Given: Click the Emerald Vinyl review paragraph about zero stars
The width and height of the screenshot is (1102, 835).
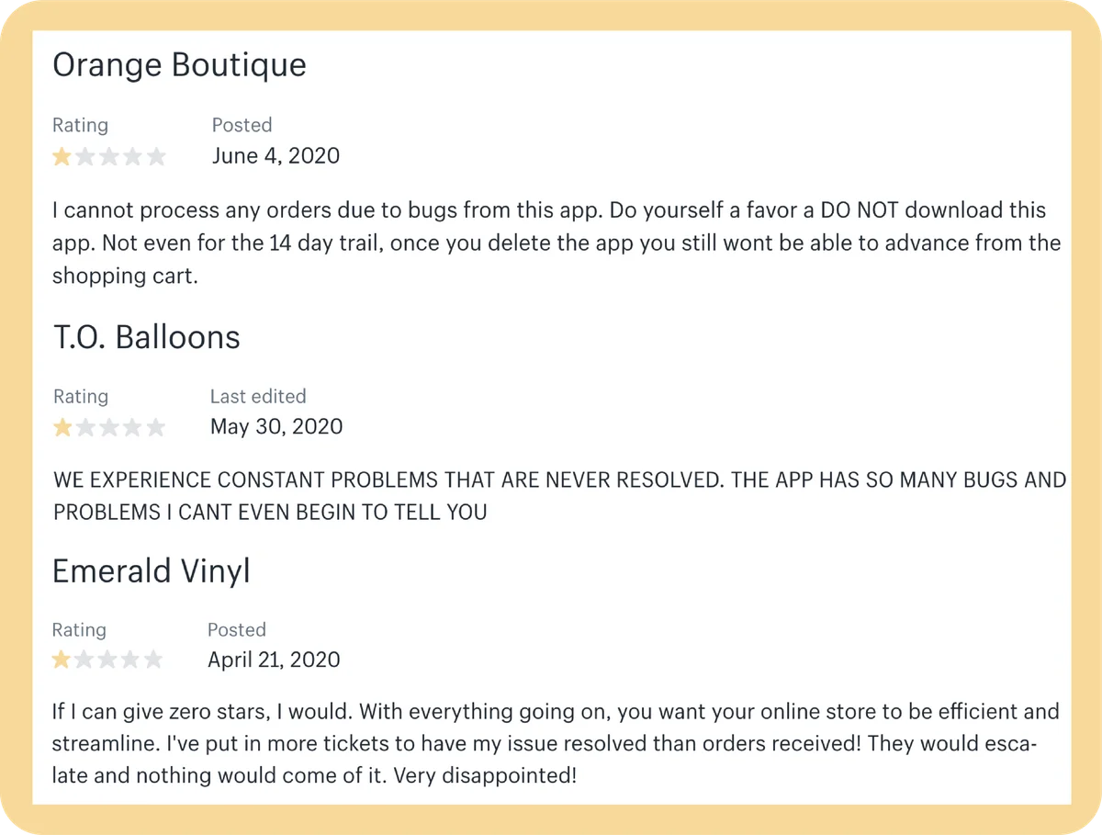Looking at the screenshot, I should point(557,743).
